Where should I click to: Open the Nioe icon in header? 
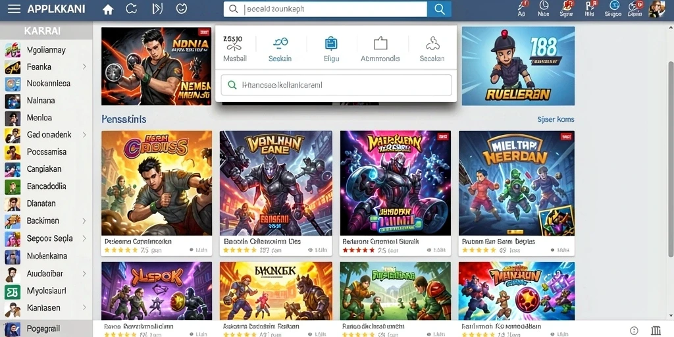point(544,9)
